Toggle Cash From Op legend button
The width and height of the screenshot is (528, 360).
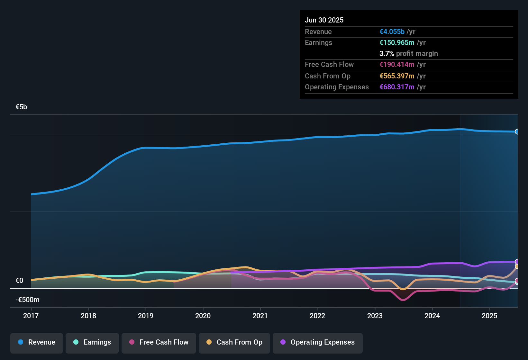[234, 342]
